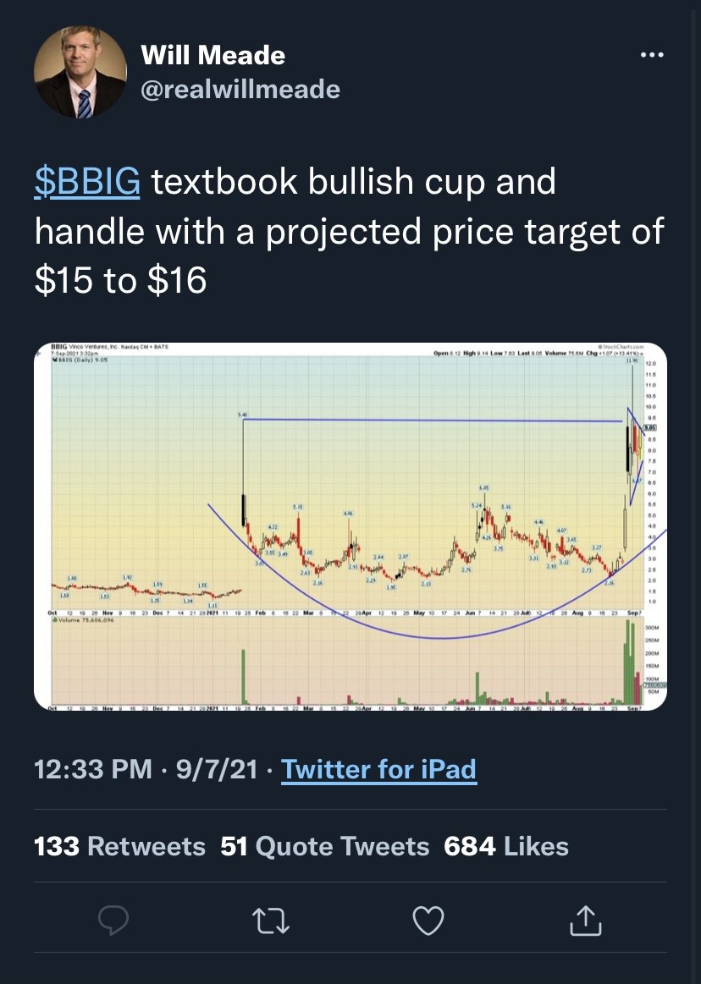View the 51 Quote Tweets list
Image resolution: width=701 pixels, height=984 pixels.
point(325,846)
